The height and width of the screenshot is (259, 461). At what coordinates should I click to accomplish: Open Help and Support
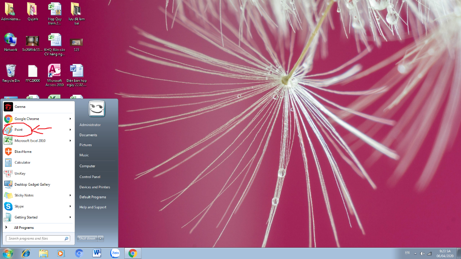pos(93,207)
